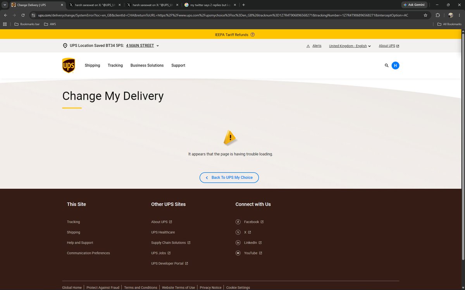Open United Kingdom - English language selector

[x=350, y=46]
